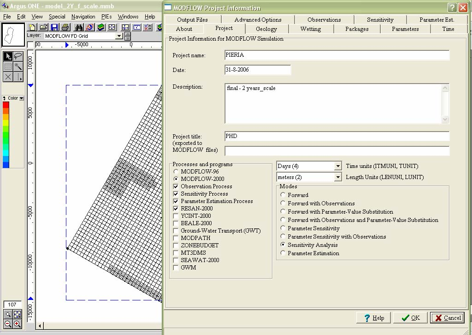This screenshot has height=335, width=472.
Task: Click the New document icon in Argus toolbar
Action: pos(32,27)
